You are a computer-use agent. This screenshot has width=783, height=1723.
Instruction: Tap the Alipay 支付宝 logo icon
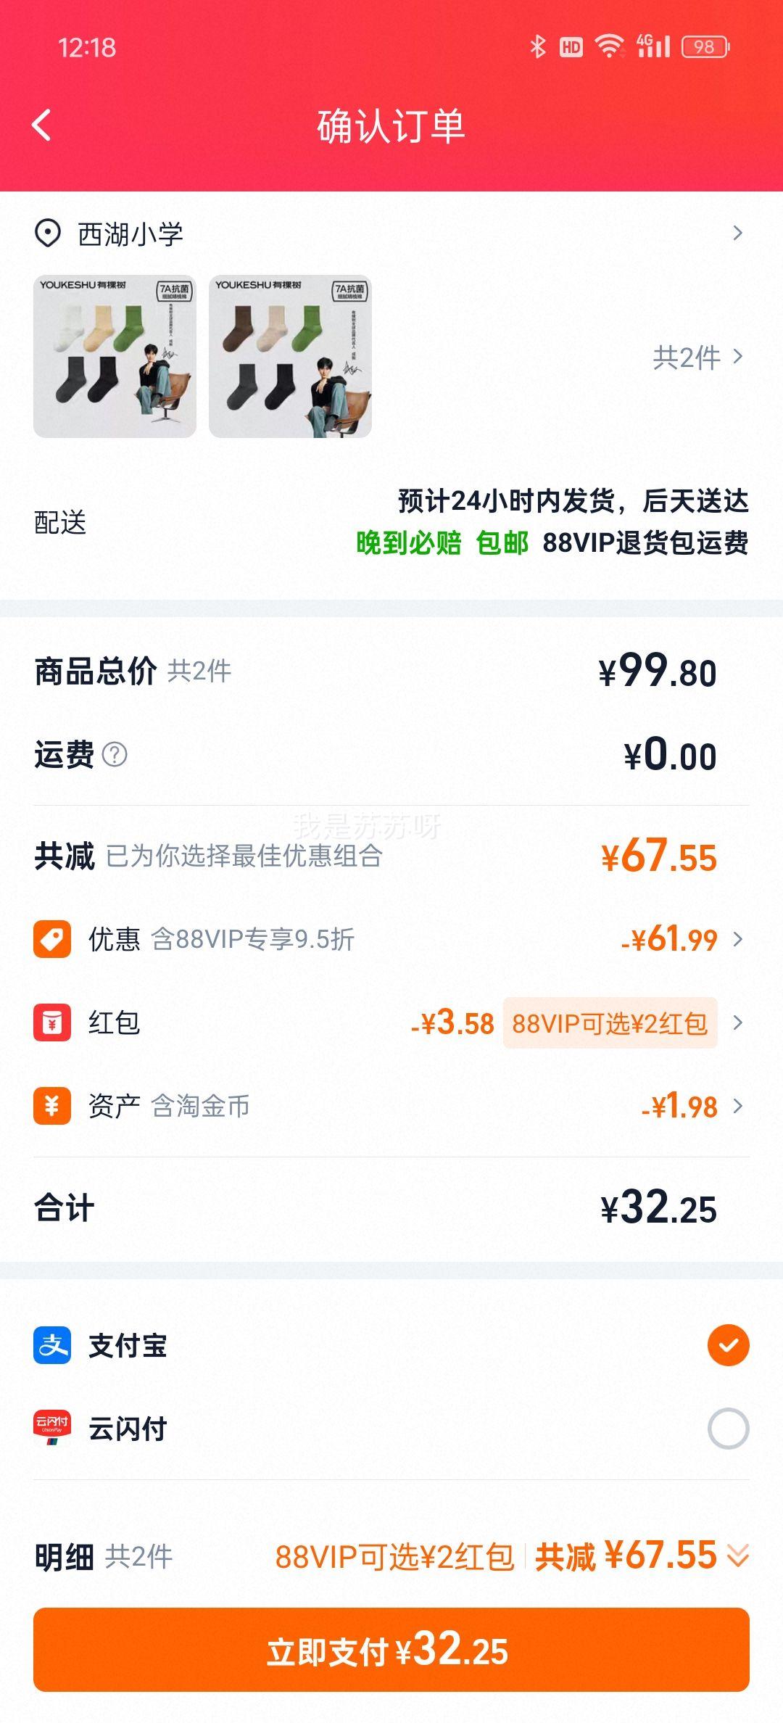tap(52, 1345)
